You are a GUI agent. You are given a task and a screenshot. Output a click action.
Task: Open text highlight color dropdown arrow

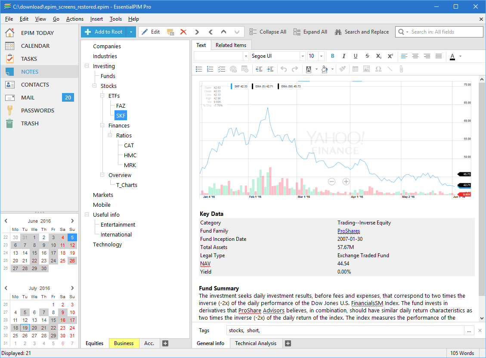[x=316, y=69]
